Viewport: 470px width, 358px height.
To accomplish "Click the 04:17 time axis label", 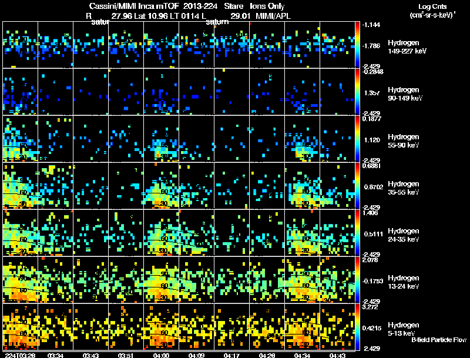I will pyautogui.click(x=231, y=355).
